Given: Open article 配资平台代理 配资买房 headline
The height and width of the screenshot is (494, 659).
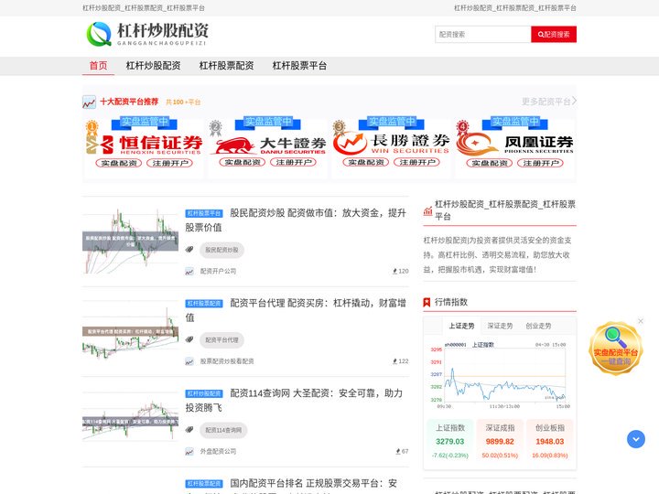Looking at the screenshot, I should pyautogui.click(x=296, y=310).
